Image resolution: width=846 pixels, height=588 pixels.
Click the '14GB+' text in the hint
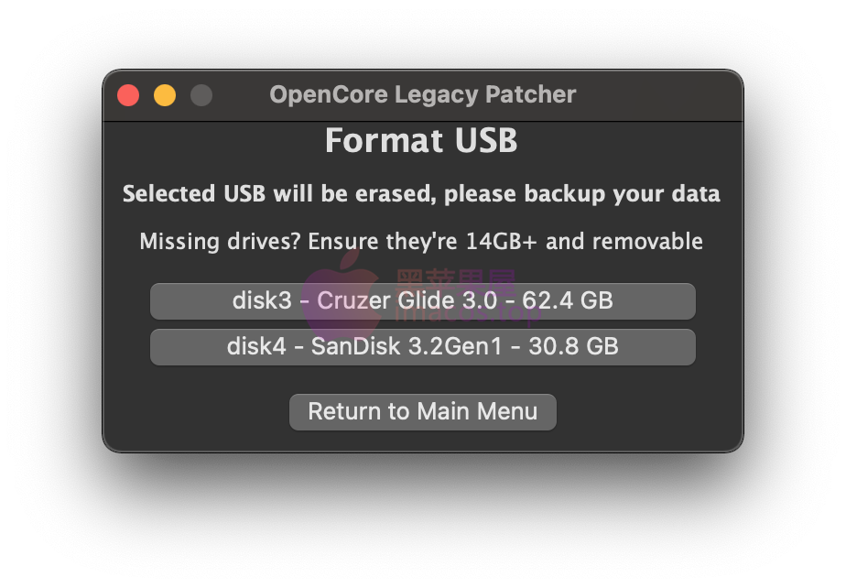click(501, 242)
